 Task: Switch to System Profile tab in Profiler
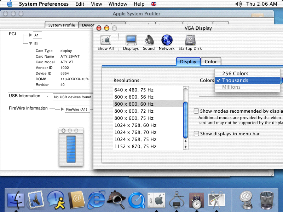pyautogui.click(x=62, y=25)
